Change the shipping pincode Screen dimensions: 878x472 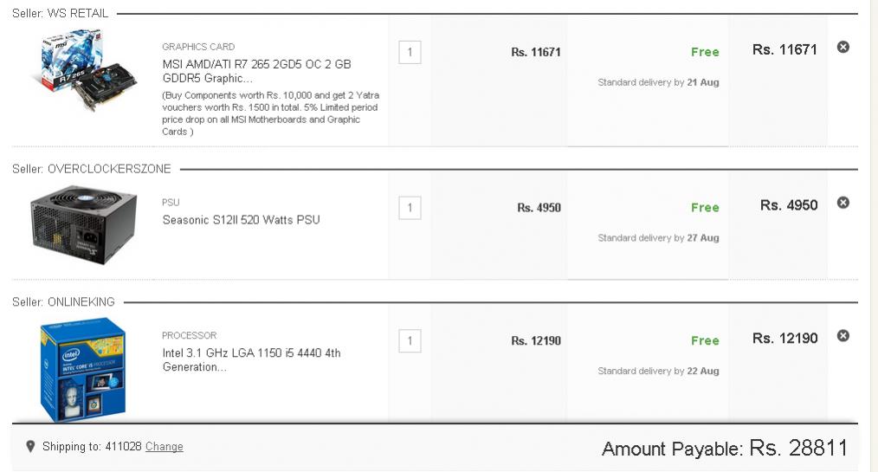point(164,446)
